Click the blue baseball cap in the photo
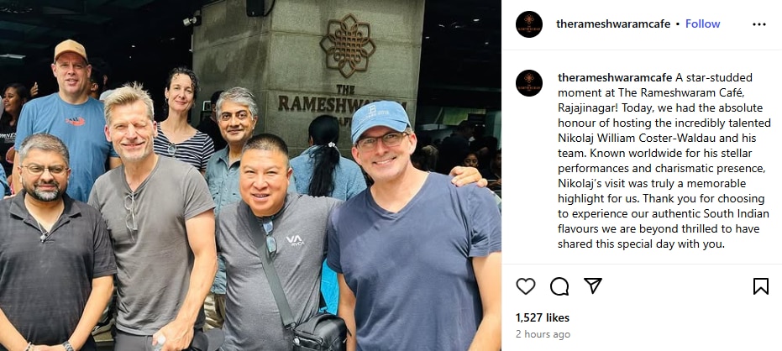Image resolution: width=782 pixels, height=351 pixels. pyautogui.click(x=380, y=119)
